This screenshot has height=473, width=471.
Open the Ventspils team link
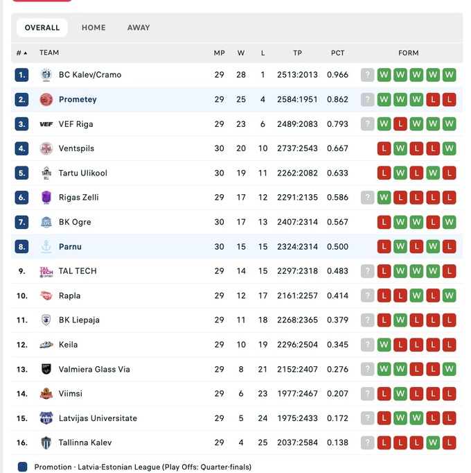(x=76, y=148)
